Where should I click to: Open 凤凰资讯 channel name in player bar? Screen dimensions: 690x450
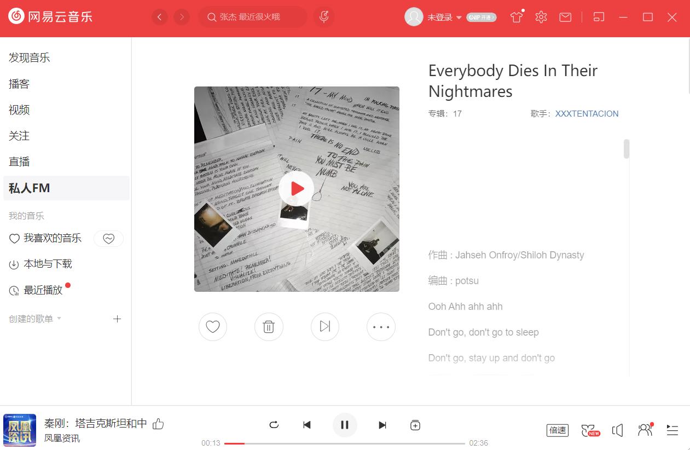click(62, 439)
